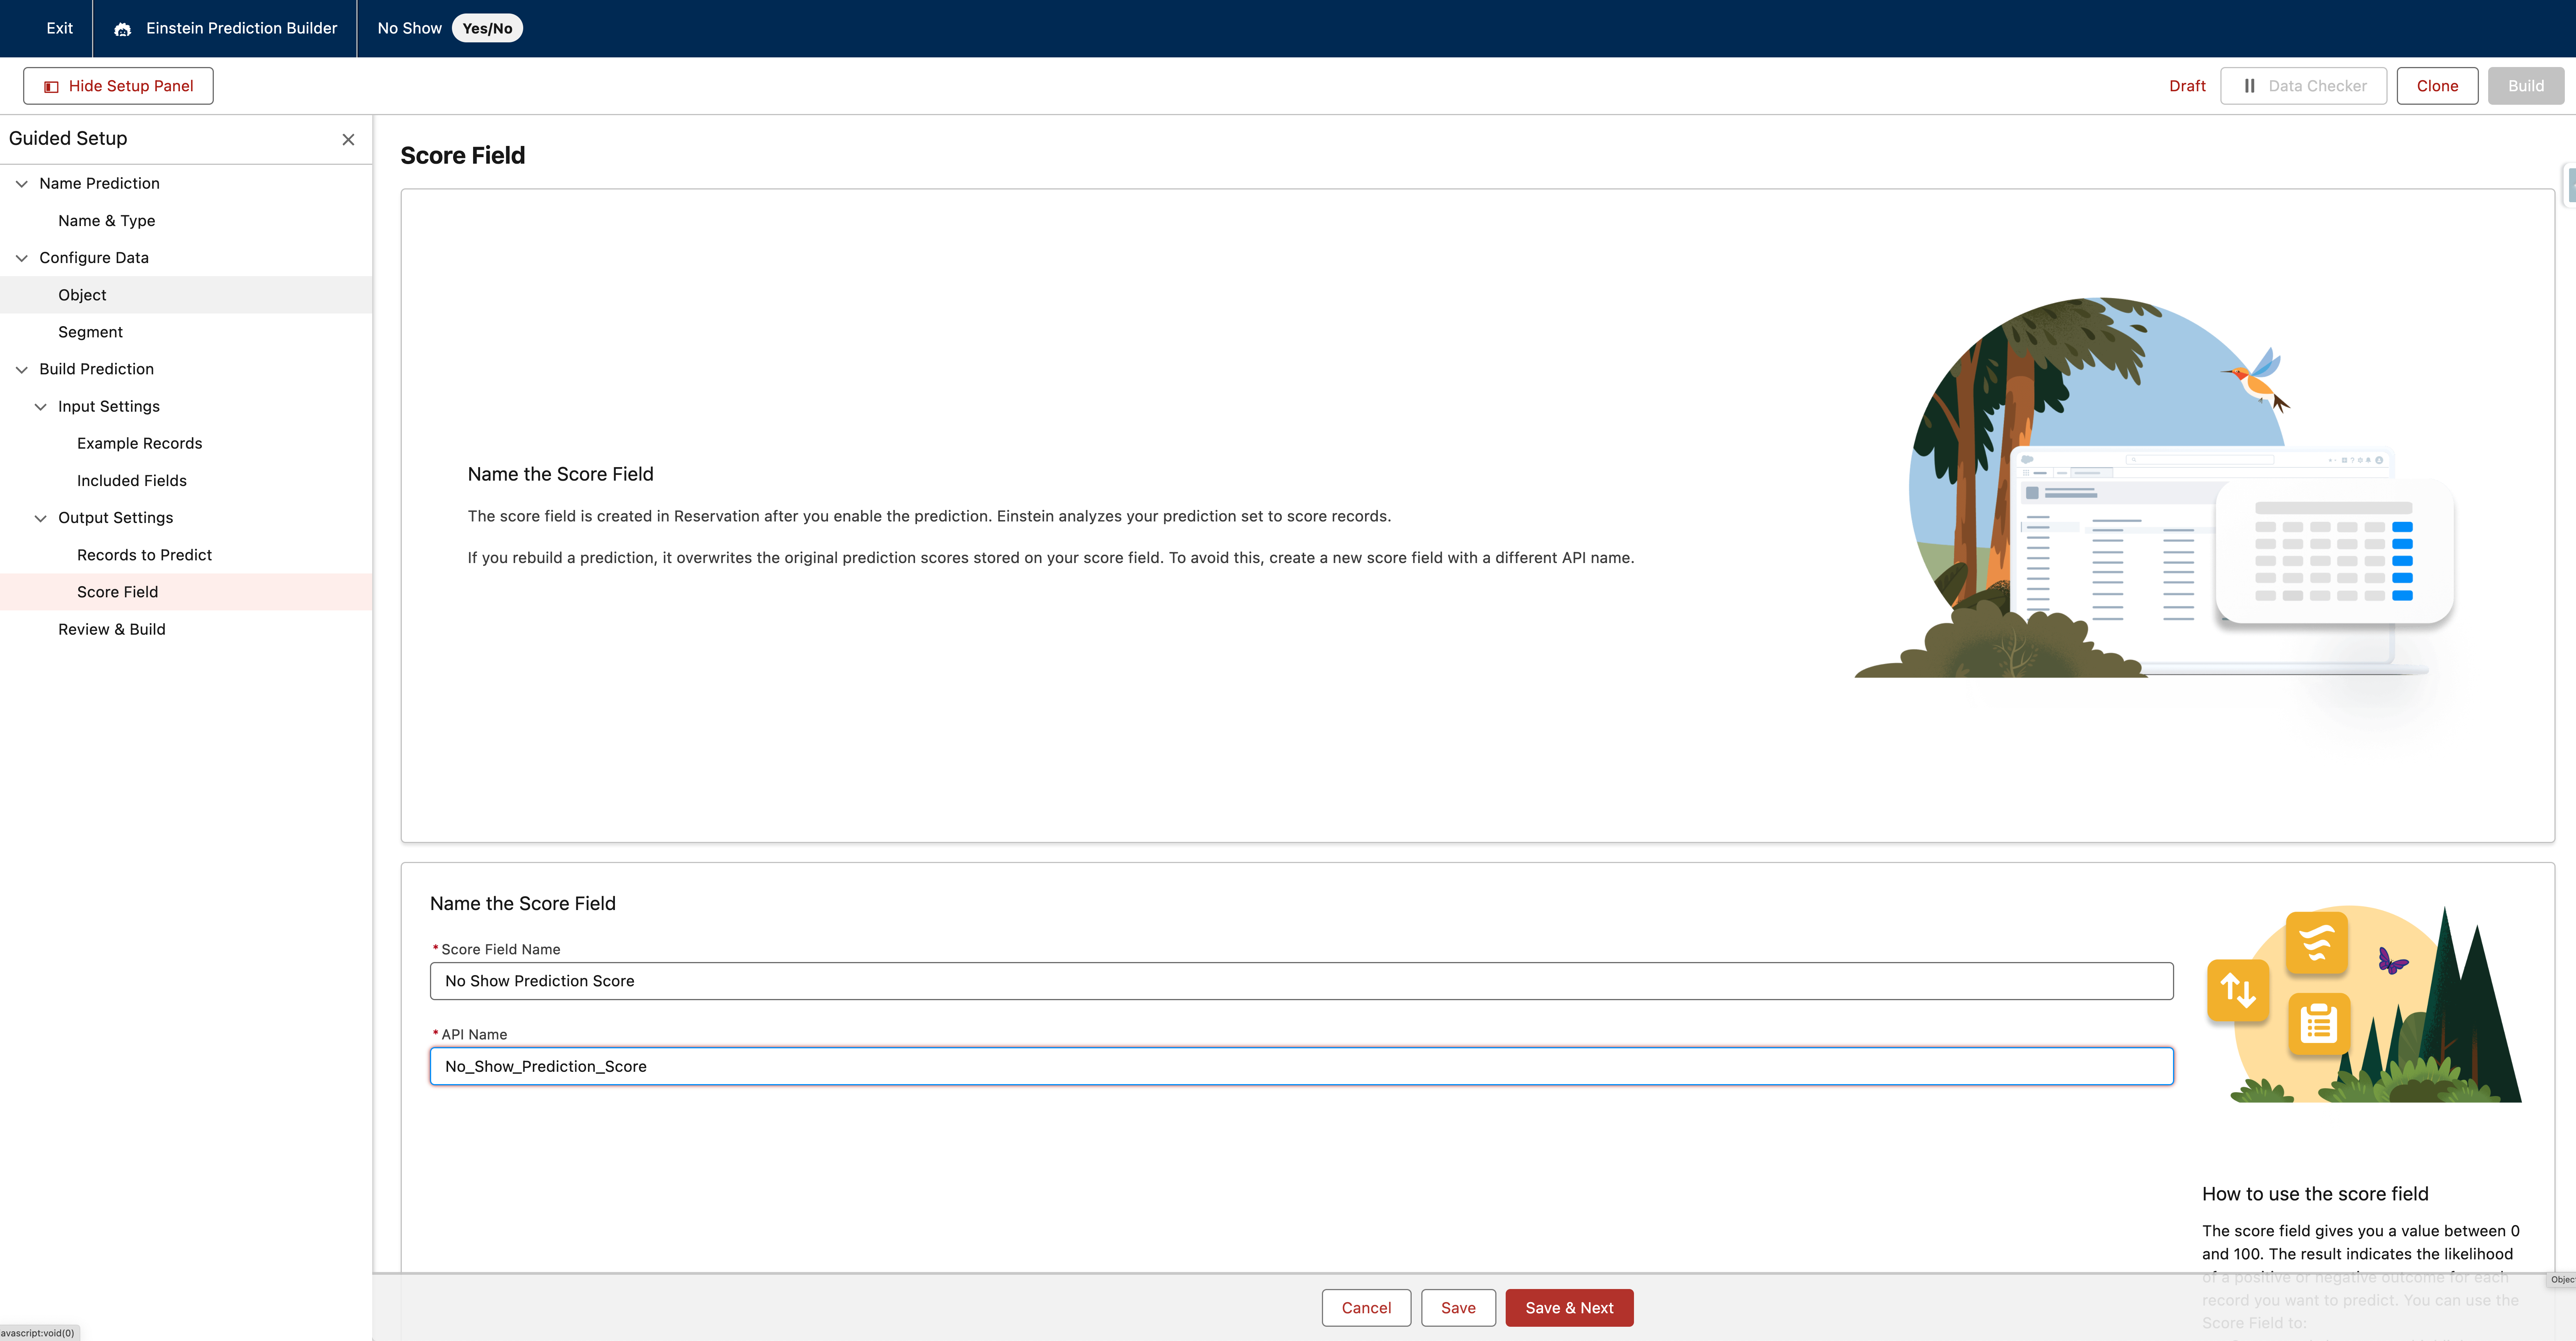Click the Save & Next button
This screenshot has height=1341, width=2576.
[1569, 1307]
